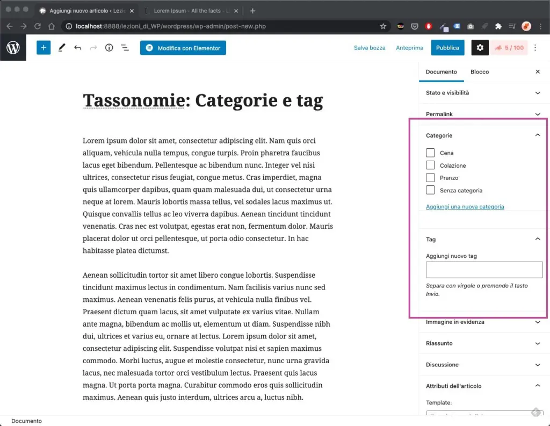Open the browser media playlist icon
Viewport: 550px width, 426px height.
pyautogui.click(x=512, y=26)
